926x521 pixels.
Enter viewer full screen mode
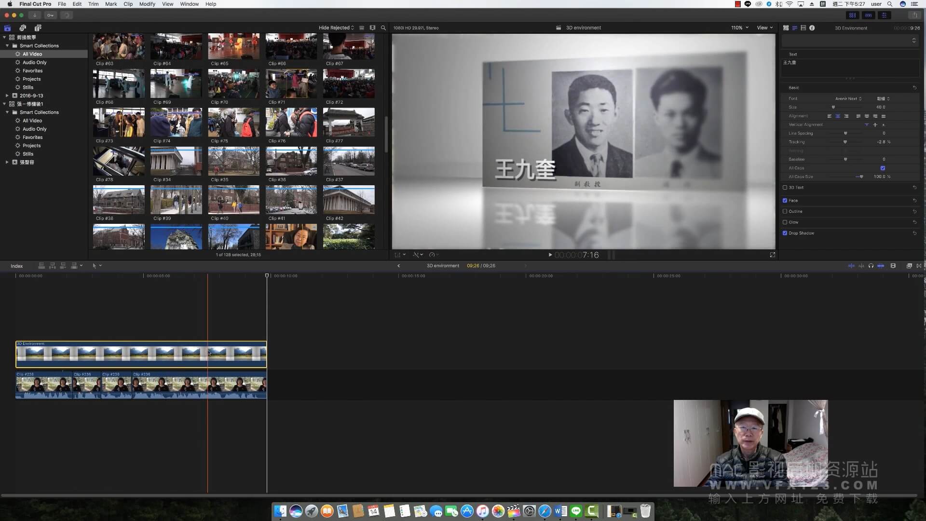772,255
